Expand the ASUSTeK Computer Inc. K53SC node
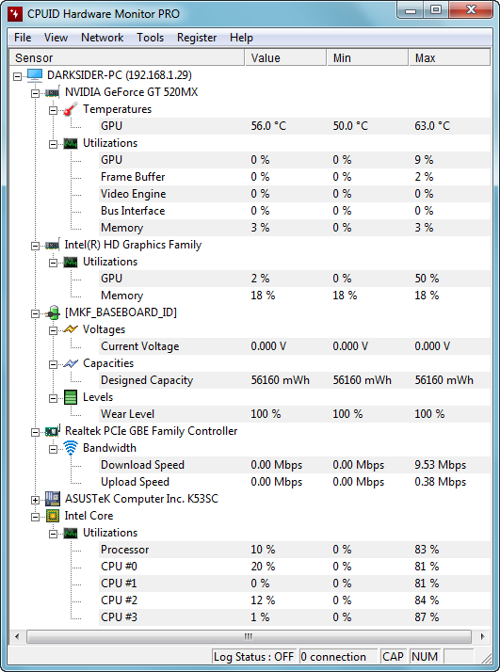500x672 pixels. pos(35,500)
